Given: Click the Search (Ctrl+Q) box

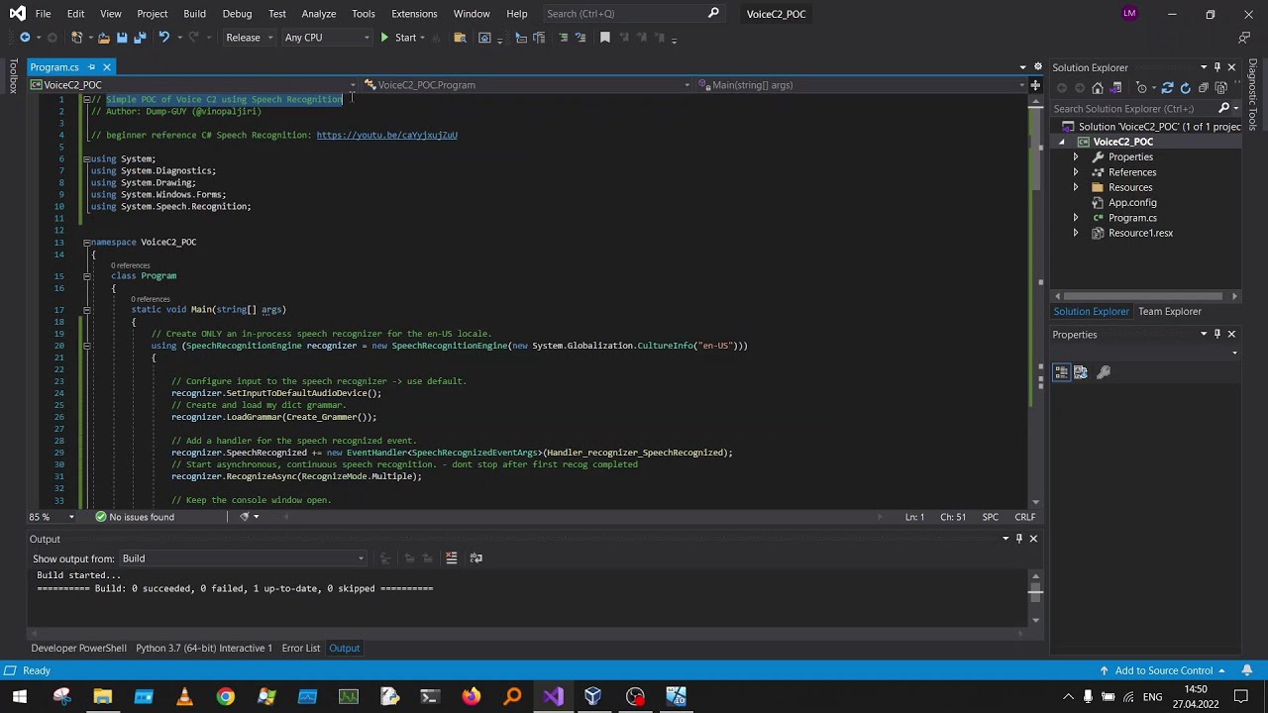Looking at the screenshot, I should point(634,14).
